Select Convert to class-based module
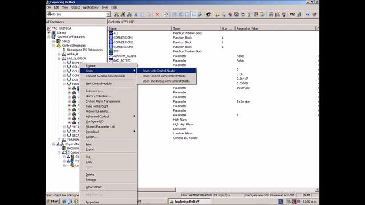The image size is (365, 205). tap(108, 76)
